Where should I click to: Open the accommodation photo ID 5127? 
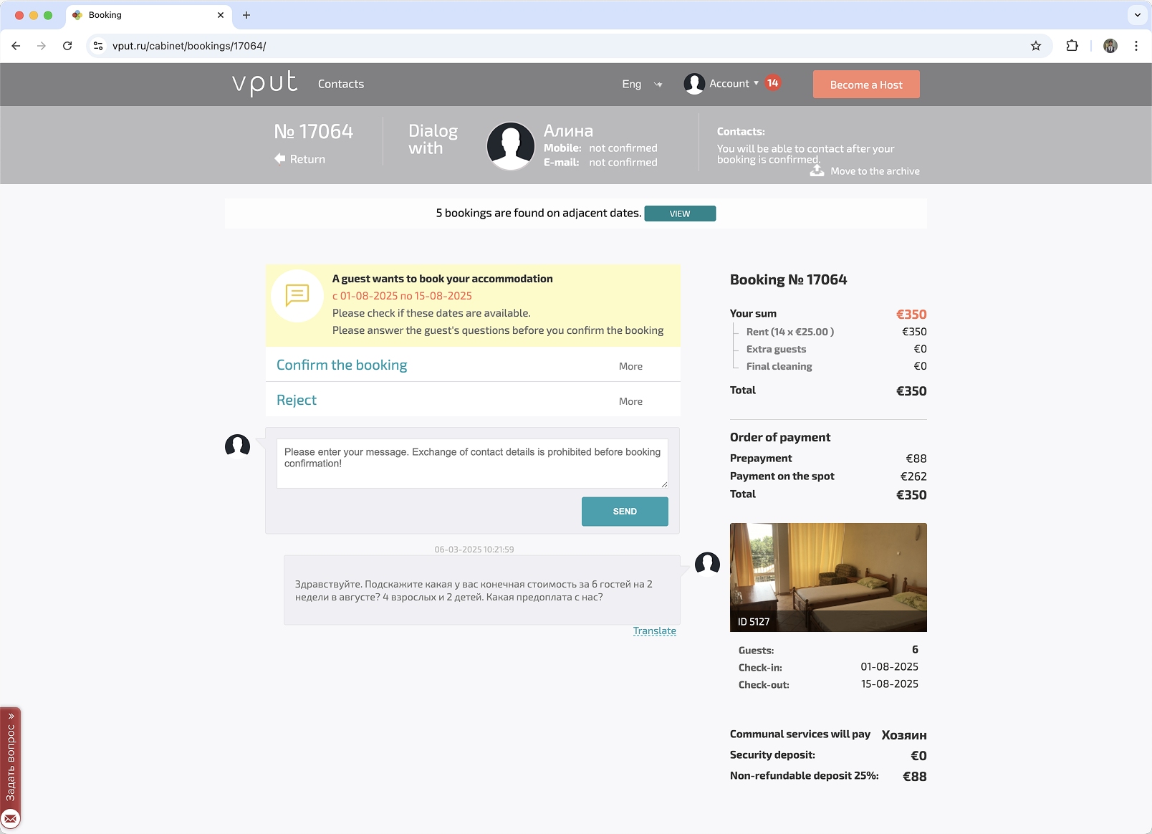point(827,577)
